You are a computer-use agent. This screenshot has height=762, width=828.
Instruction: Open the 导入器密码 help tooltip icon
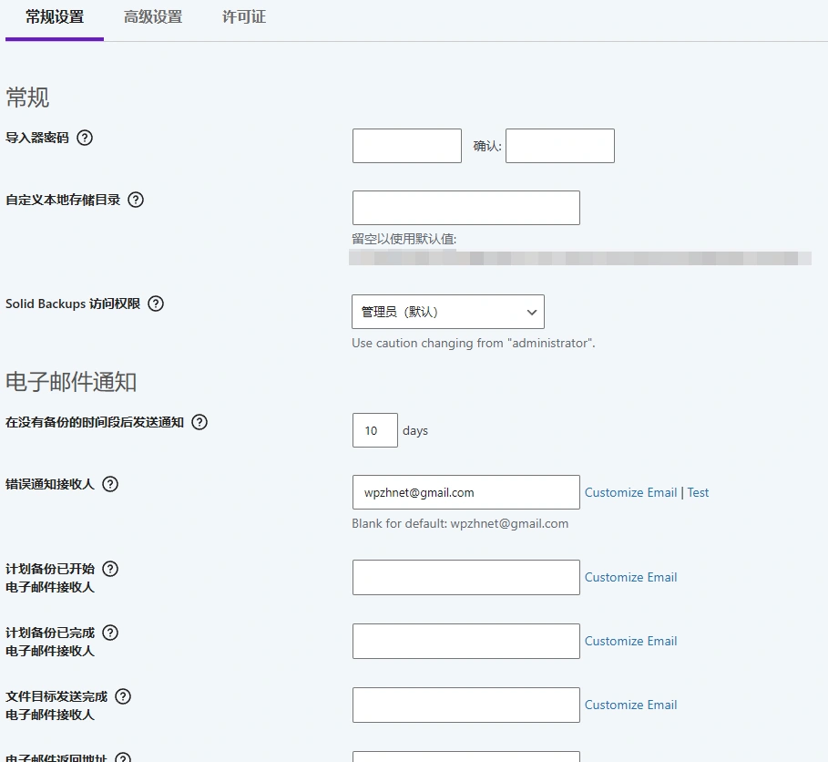tap(84, 138)
